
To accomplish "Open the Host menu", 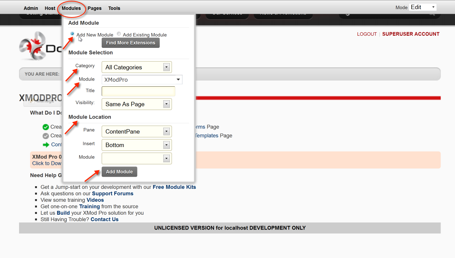I will click(x=50, y=8).
